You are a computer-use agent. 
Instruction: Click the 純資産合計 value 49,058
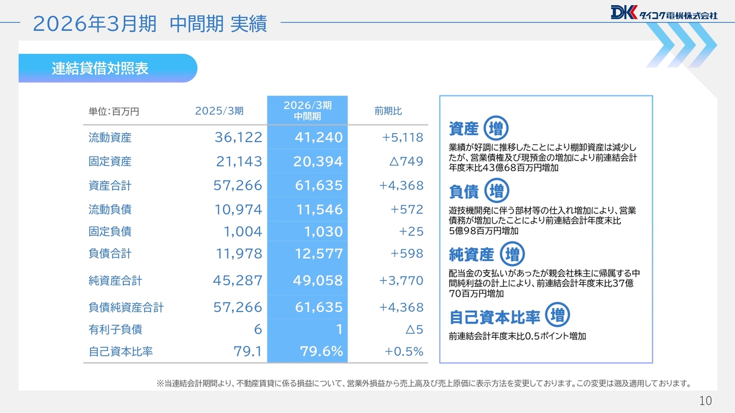(x=318, y=280)
